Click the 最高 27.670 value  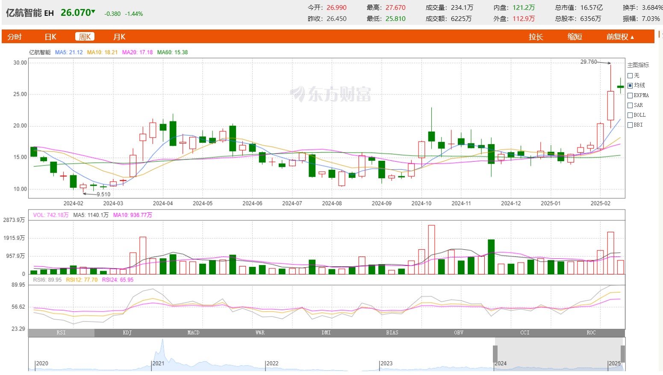(x=395, y=8)
